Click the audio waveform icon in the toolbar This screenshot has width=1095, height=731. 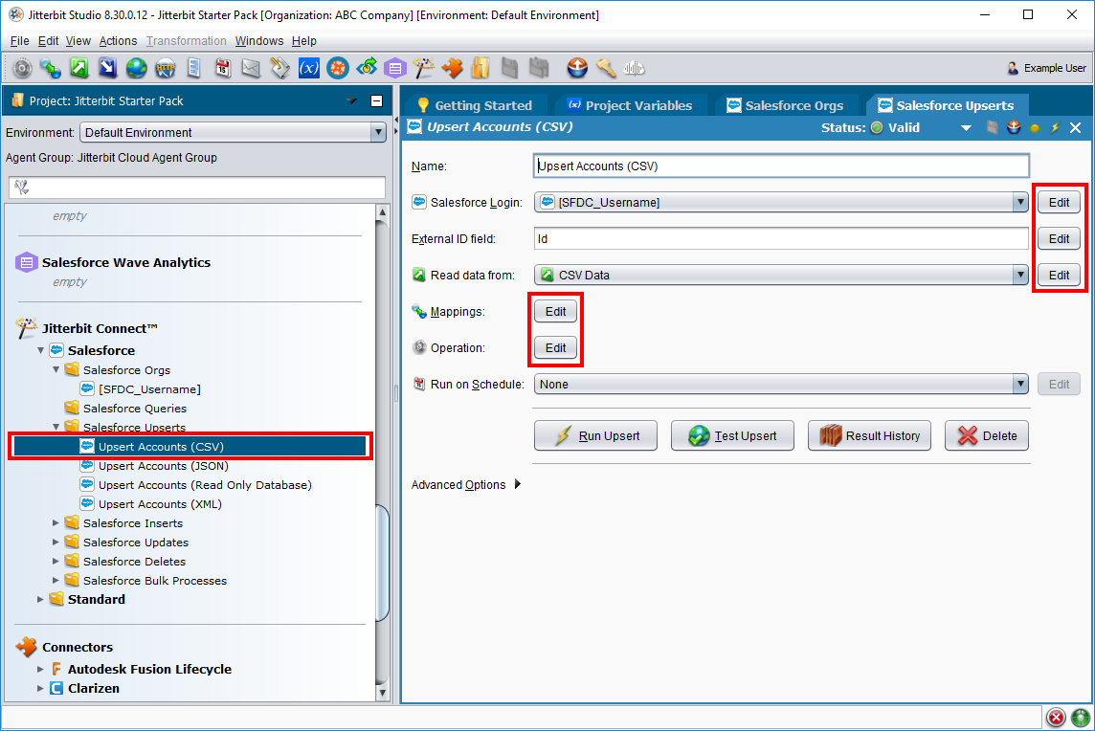click(634, 68)
